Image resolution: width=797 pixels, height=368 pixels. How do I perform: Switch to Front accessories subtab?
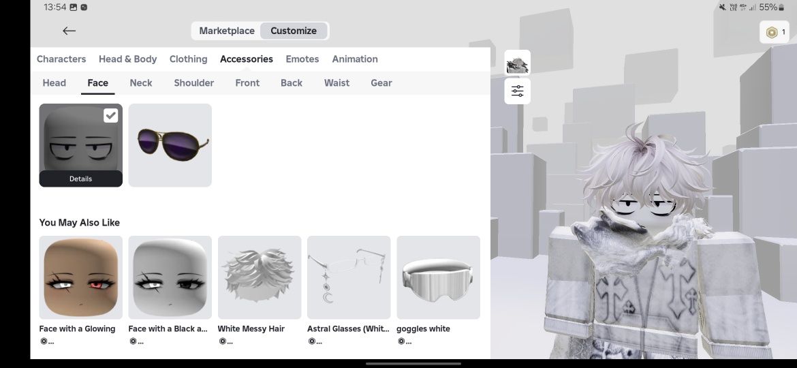point(247,83)
